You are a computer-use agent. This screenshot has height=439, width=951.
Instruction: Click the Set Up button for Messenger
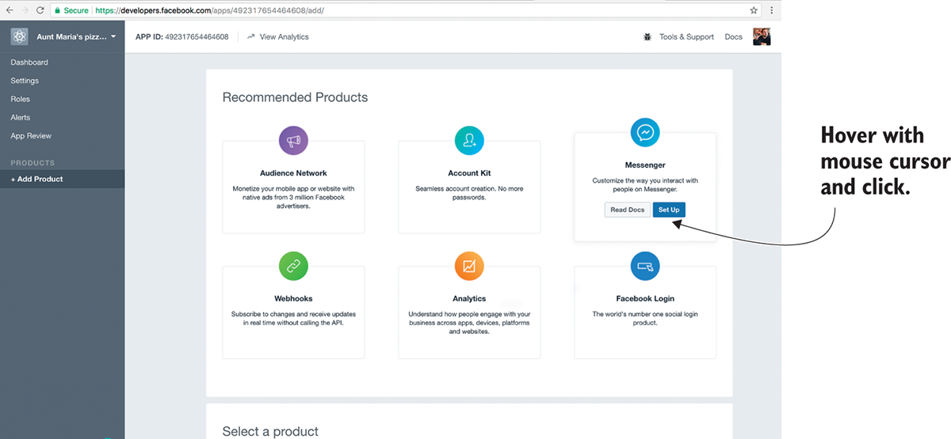click(669, 210)
